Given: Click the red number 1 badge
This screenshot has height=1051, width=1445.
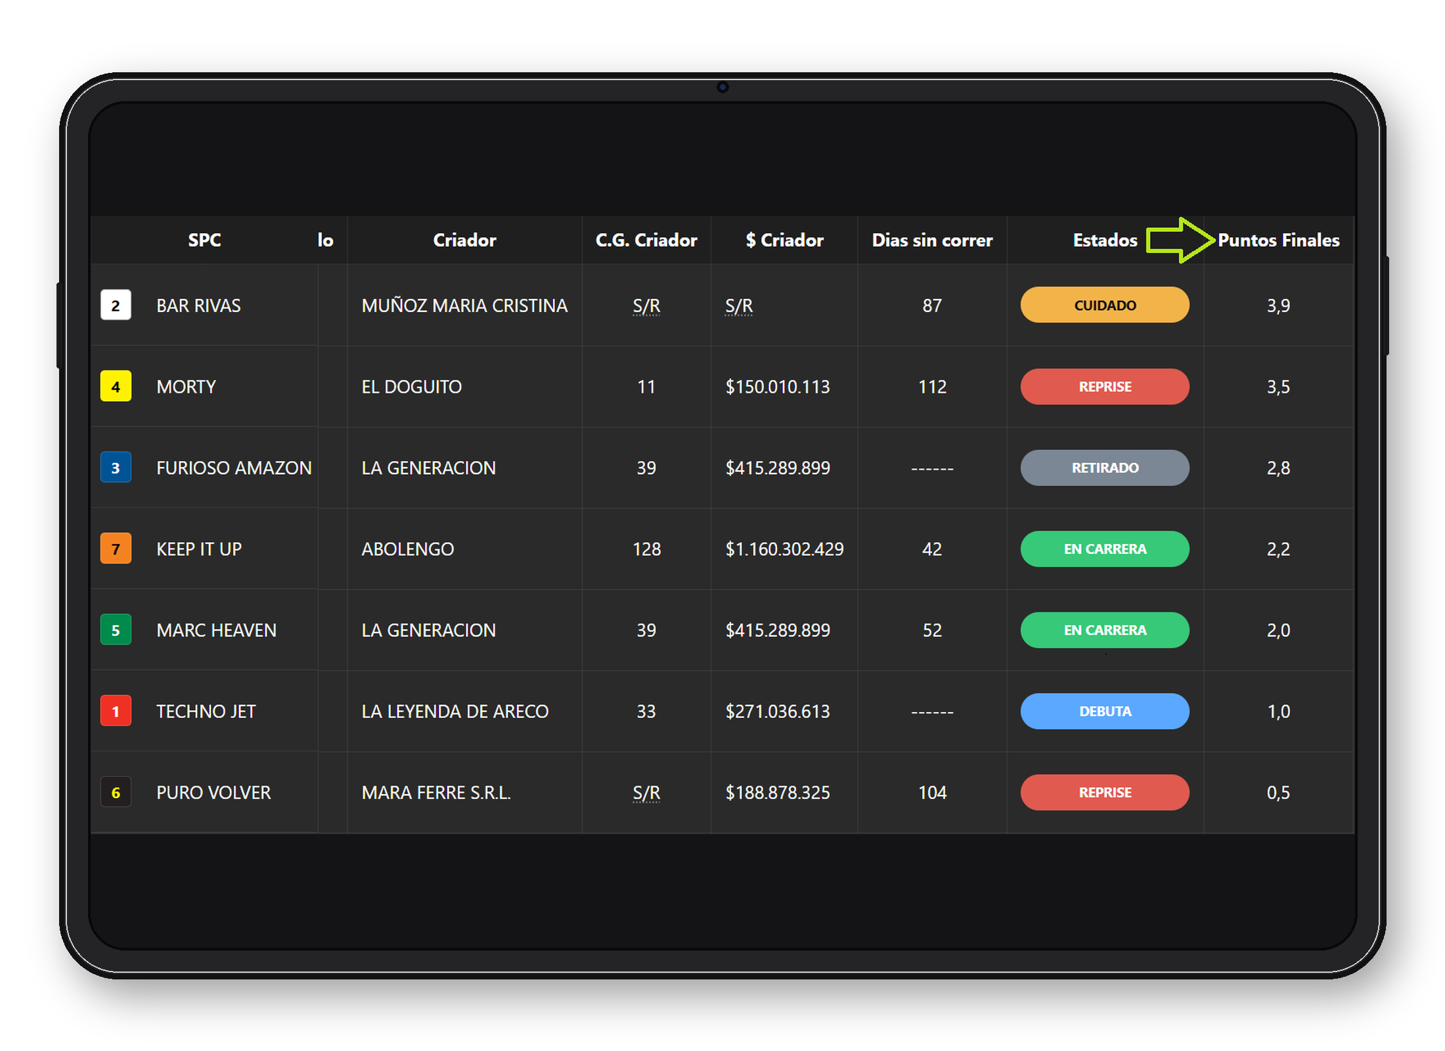Looking at the screenshot, I should click(116, 711).
